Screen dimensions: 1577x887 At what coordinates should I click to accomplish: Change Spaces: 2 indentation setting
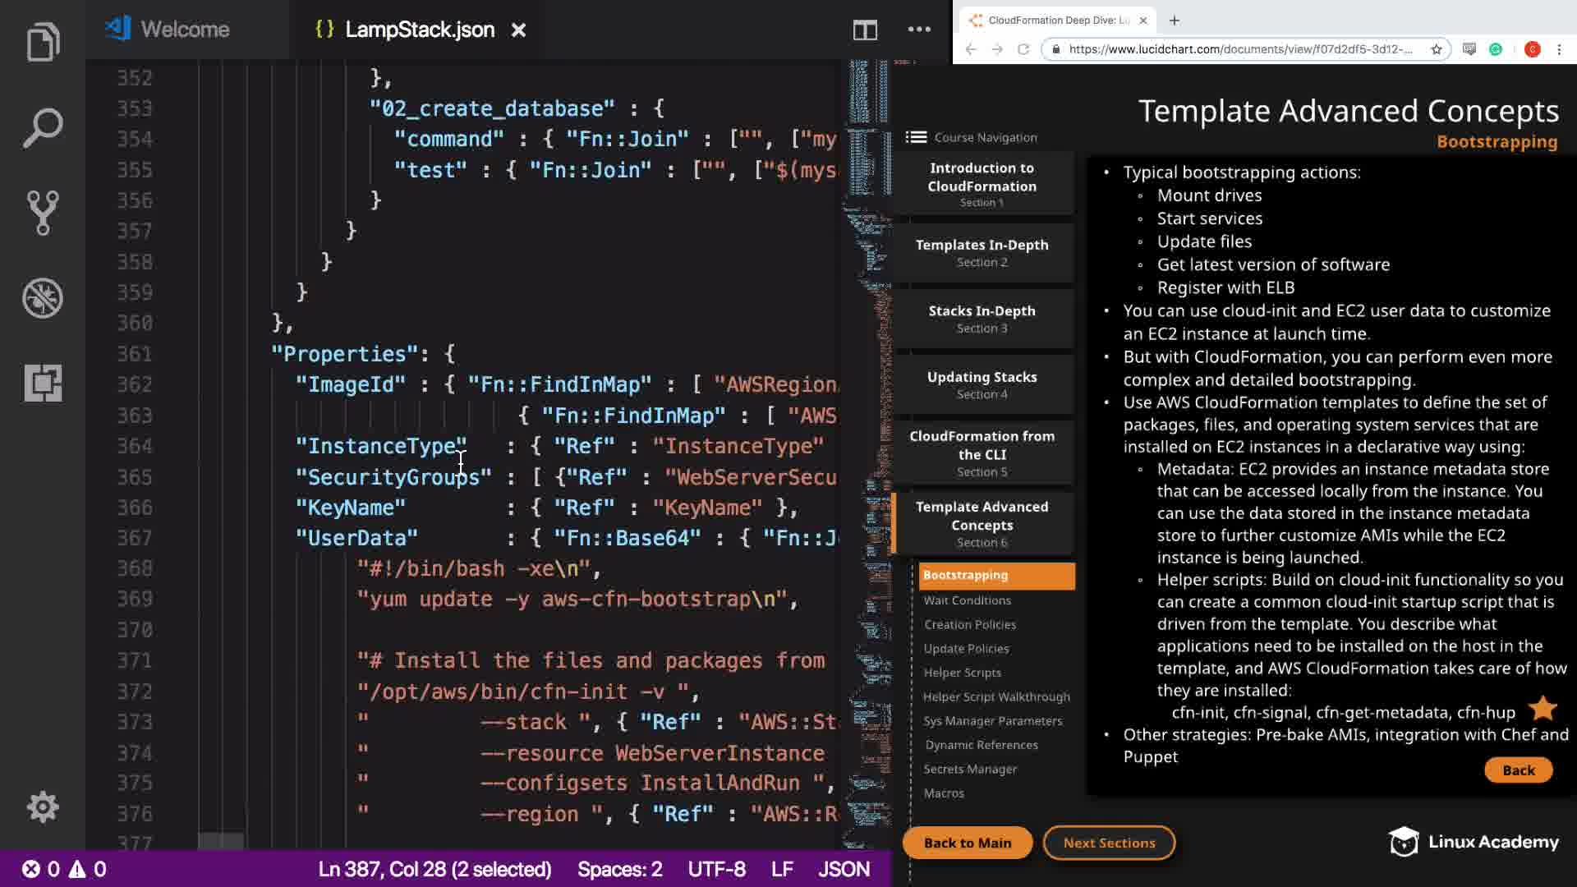click(x=619, y=869)
